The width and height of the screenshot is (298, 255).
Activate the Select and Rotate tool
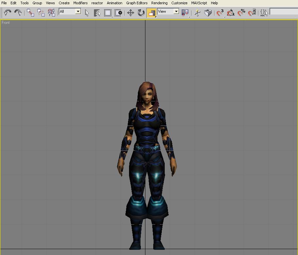pos(141,13)
